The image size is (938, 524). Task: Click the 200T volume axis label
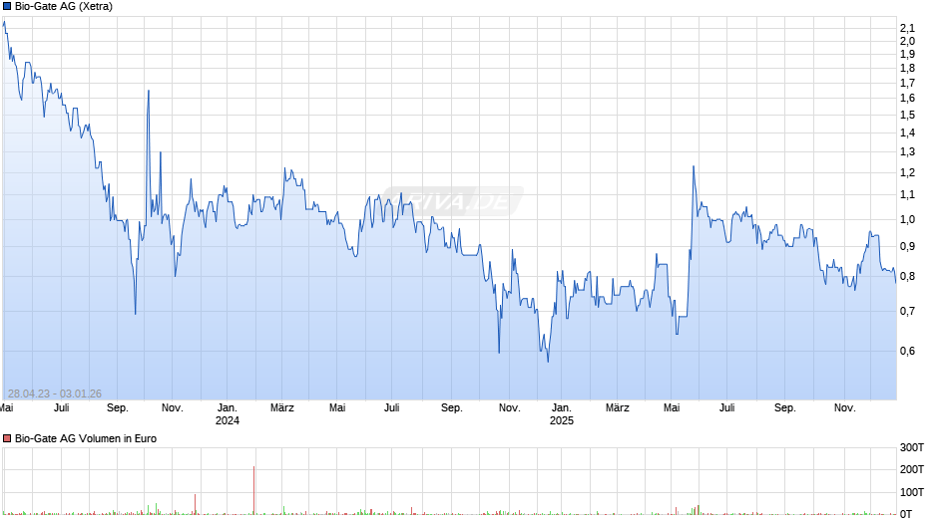pyautogui.click(x=912, y=469)
